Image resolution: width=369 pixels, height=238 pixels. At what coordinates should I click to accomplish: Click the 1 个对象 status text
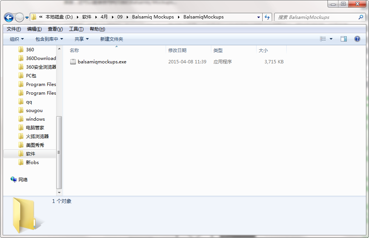pyautogui.click(x=61, y=201)
